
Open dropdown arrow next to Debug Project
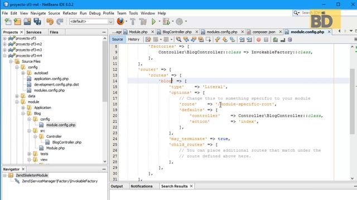[x=172, y=22]
